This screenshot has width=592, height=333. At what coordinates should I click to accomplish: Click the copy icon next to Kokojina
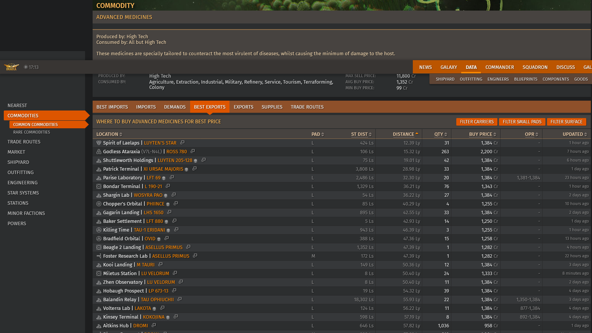tap(176, 317)
